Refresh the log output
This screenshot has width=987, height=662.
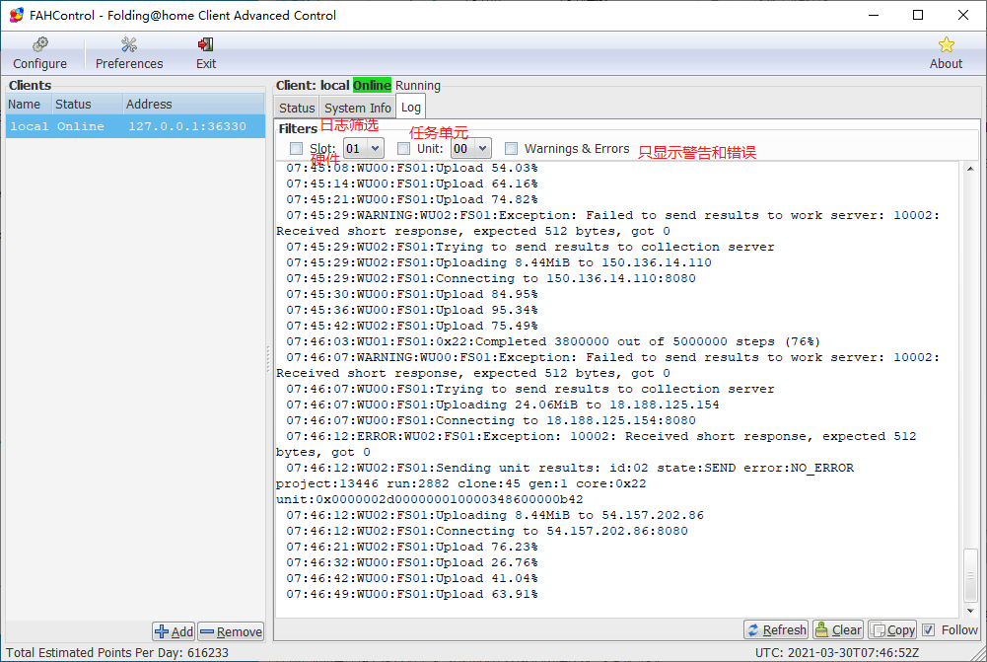(776, 629)
